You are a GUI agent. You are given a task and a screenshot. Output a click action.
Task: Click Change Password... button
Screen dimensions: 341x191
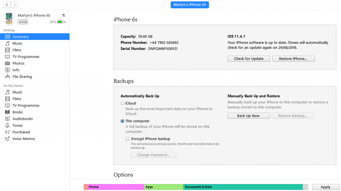tap(153, 155)
